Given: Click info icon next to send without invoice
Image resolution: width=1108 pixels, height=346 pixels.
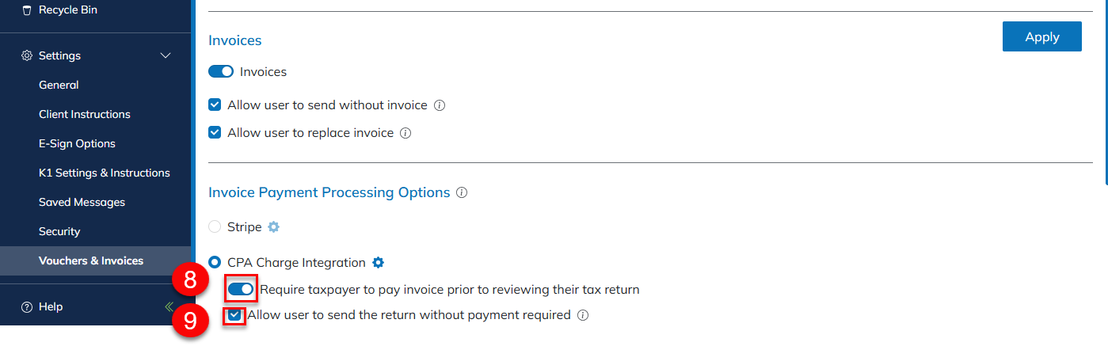Looking at the screenshot, I should click(440, 105).
